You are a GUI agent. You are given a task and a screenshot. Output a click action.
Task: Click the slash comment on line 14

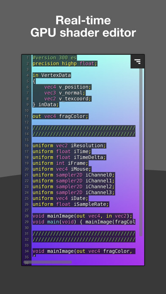coord(84,134)
